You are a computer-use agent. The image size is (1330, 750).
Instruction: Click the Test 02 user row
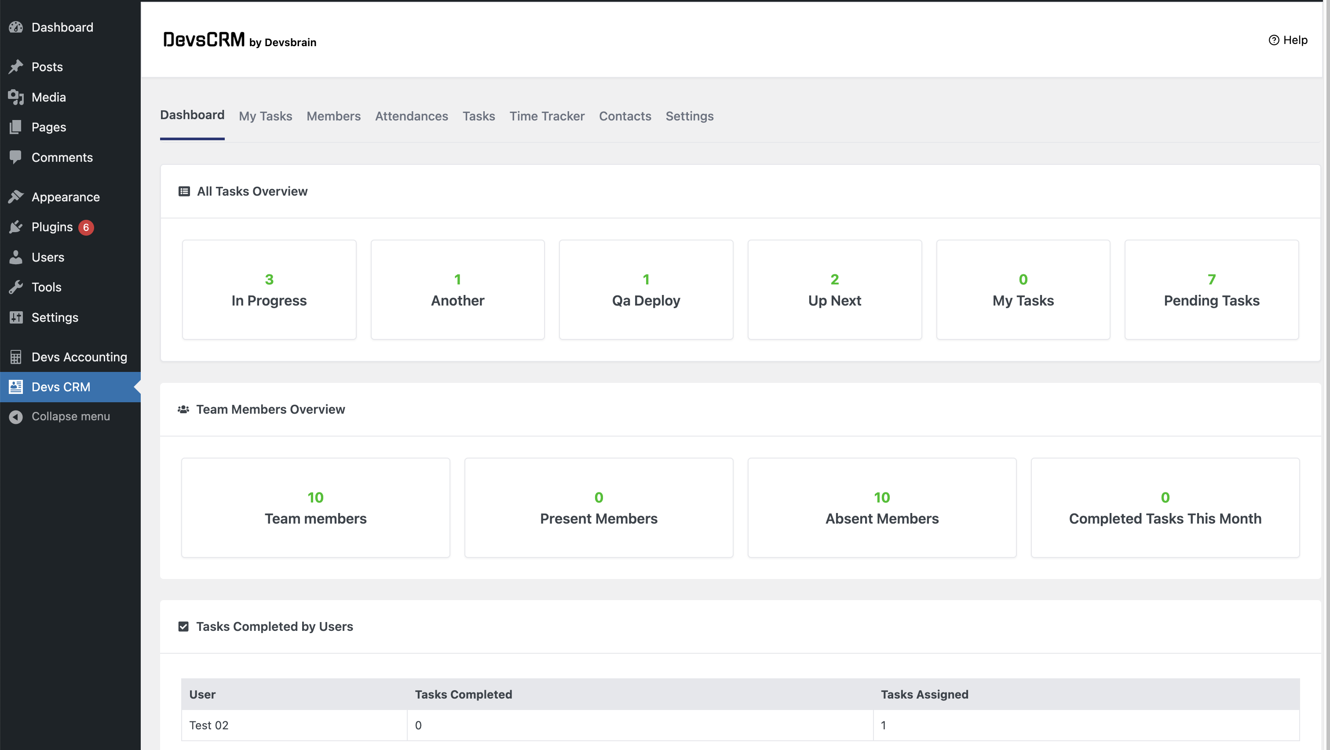tap(208, 725)
